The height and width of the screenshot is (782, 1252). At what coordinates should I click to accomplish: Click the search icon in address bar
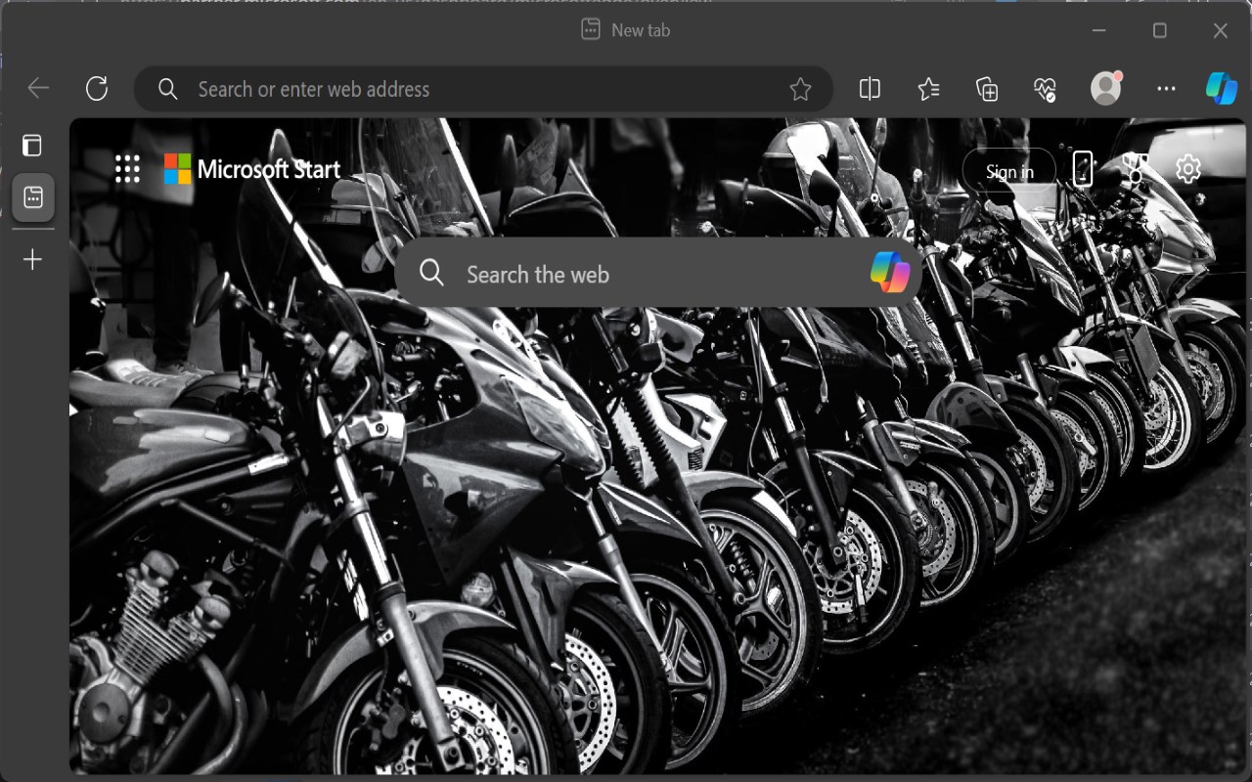[x=168, y=89]
